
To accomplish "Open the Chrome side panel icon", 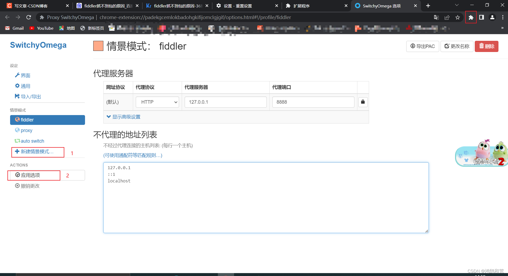I will point(481,17).
